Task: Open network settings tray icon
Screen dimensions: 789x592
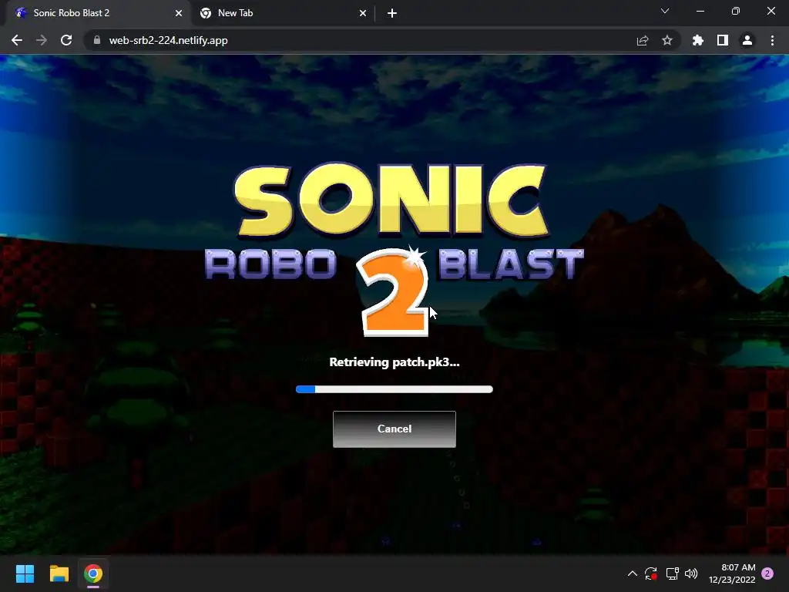Action: point(672,573)
